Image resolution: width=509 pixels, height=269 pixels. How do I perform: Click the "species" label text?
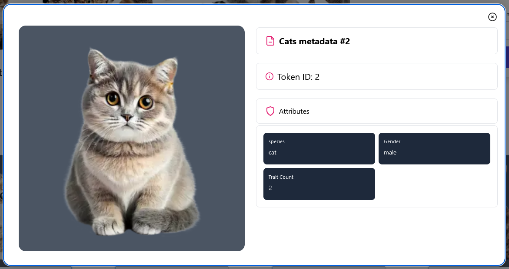tap(276, 141)
